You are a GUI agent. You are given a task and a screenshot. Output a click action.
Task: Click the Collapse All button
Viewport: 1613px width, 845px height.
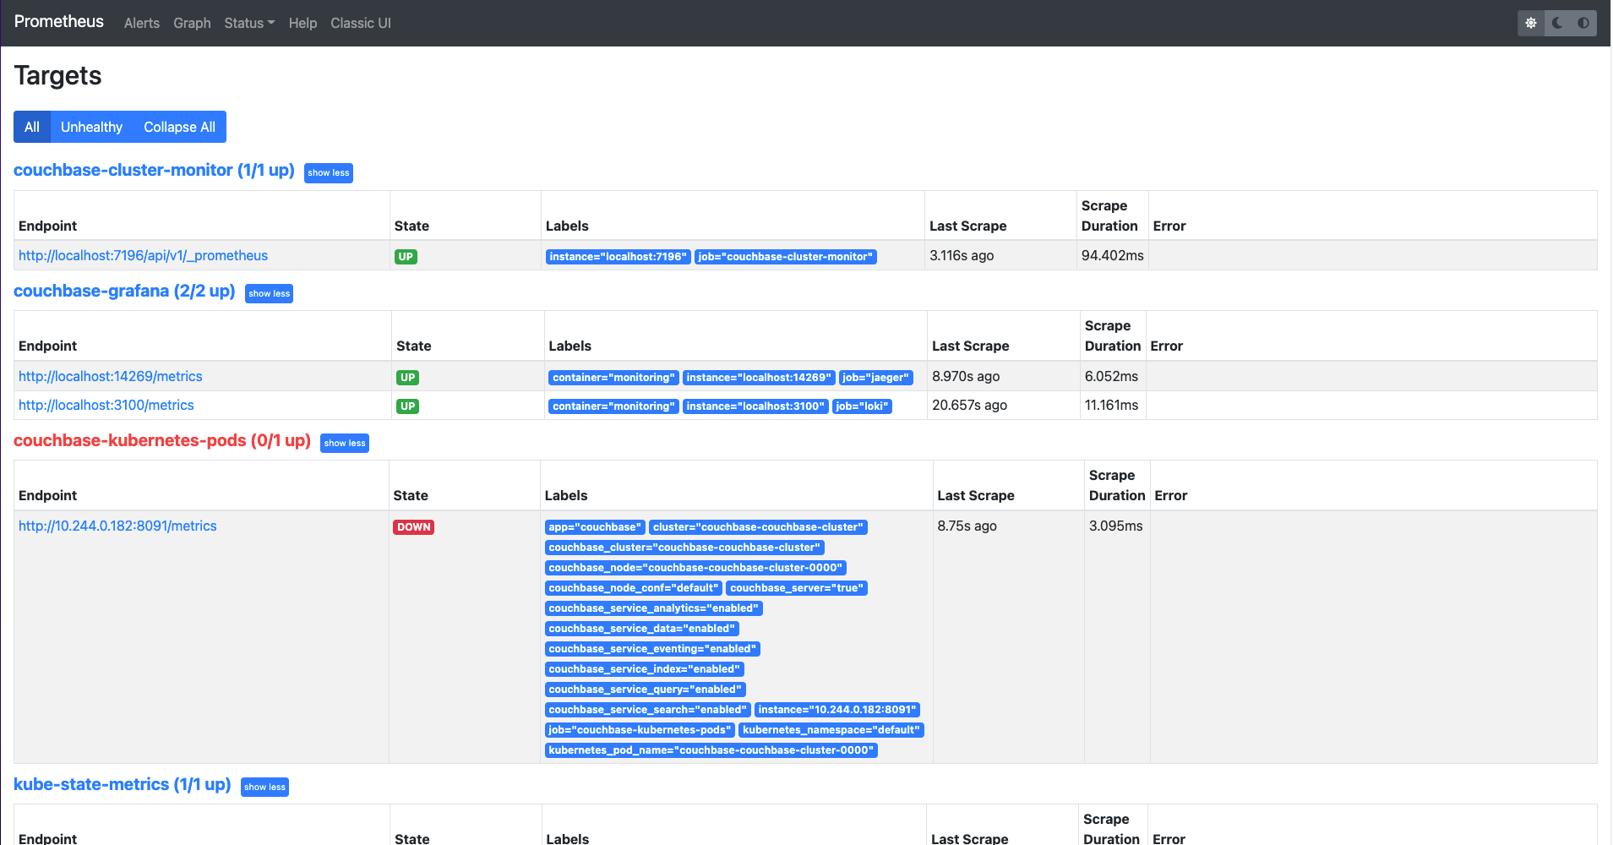coord(179,127)
